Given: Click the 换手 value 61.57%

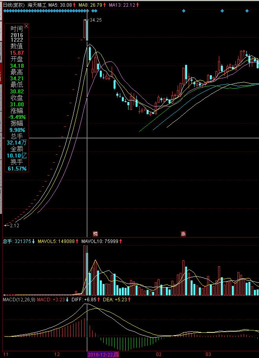Looking at the screenshot, I should tap(17, 169).
